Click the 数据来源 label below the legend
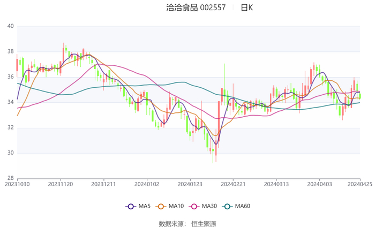Viewport: 375px width, 228px height. [x=172, y=224]
